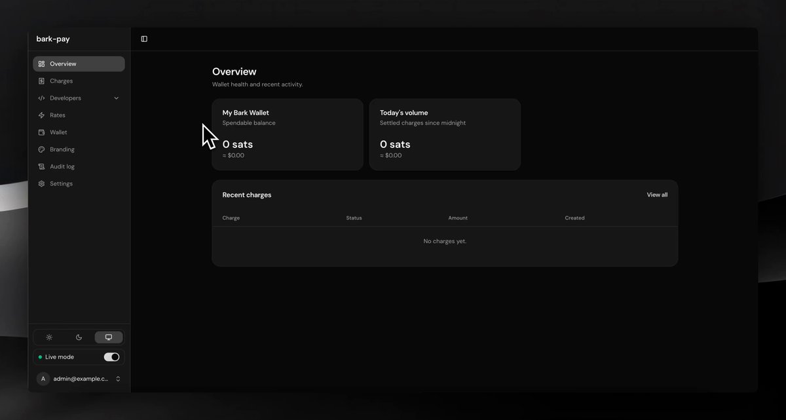The image size is (786, 420).
Task: Switch to light theme with sun icon
Action: 49,337
